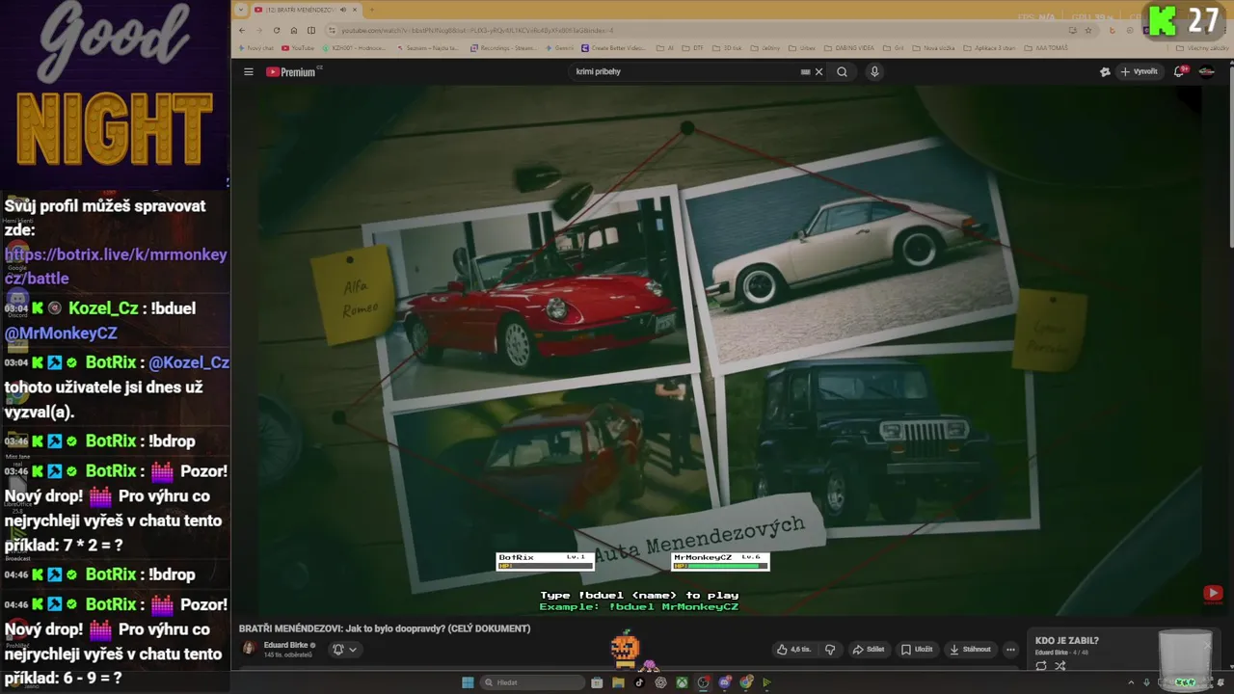Open the on-screen keyboard icon in search box
Viewport: 1234px width, 694px height.
(x=805, y=71)
